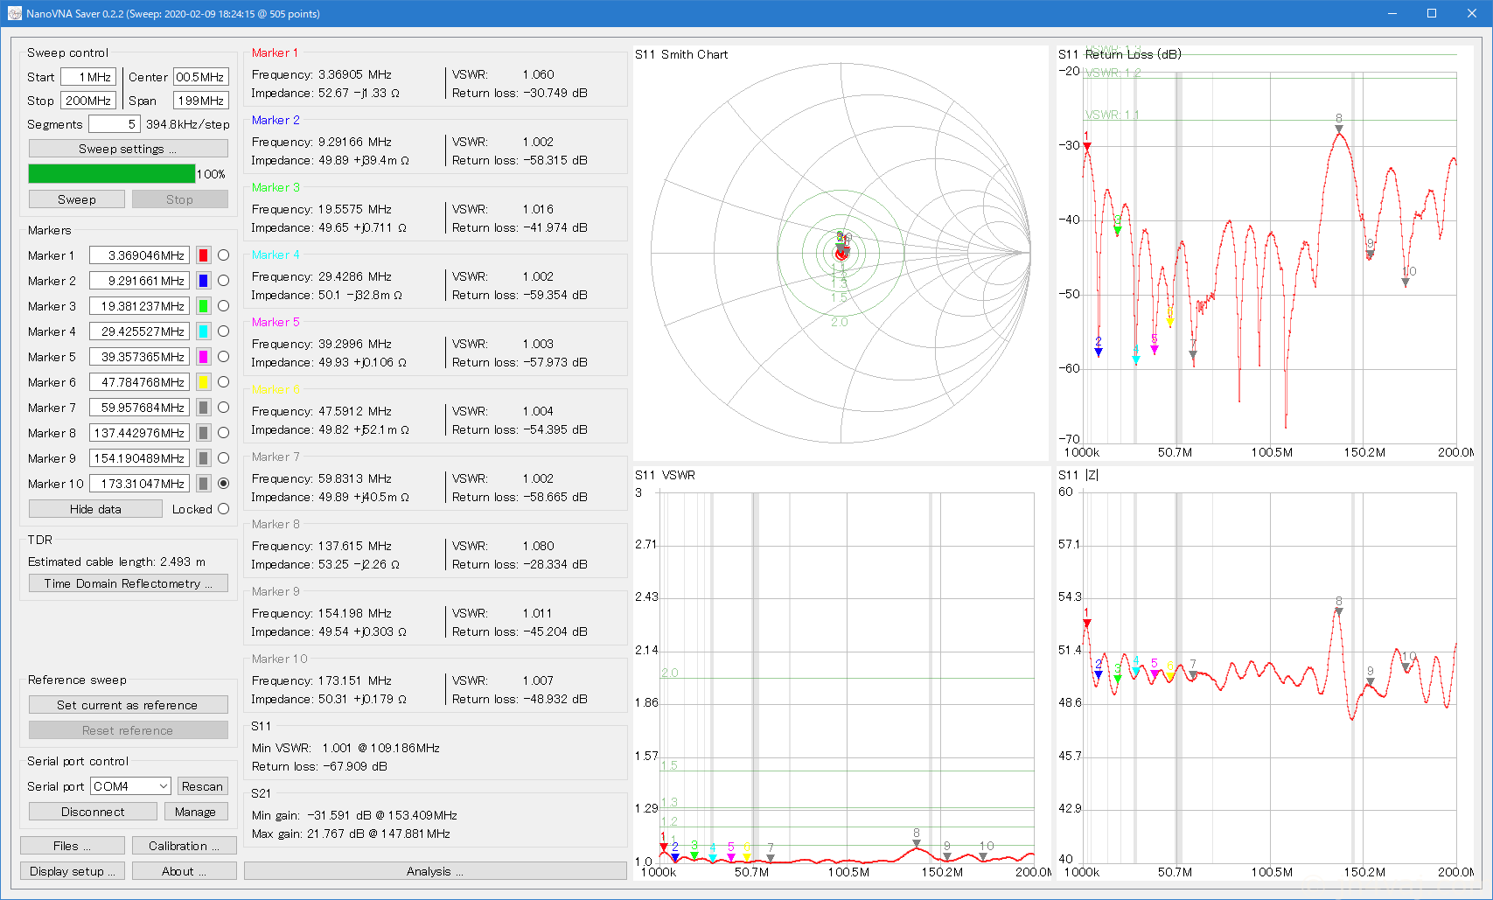Rescan serial ports
Image resolution: width=1493 pixels, height=900 pixels.
click(202, 786)
